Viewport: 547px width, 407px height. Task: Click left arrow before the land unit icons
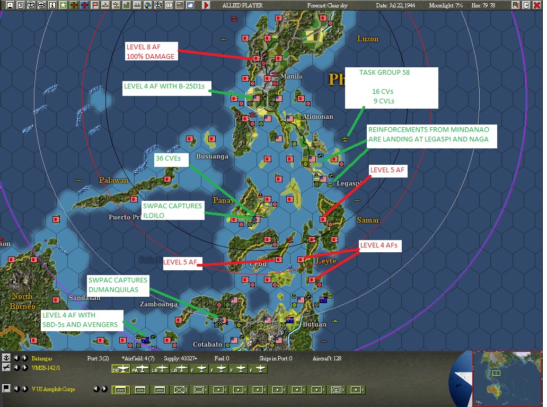96,389
